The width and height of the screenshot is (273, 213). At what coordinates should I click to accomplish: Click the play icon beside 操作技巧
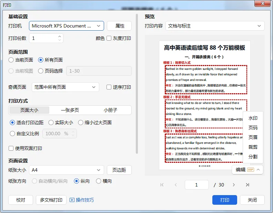(x=72, y=200)
